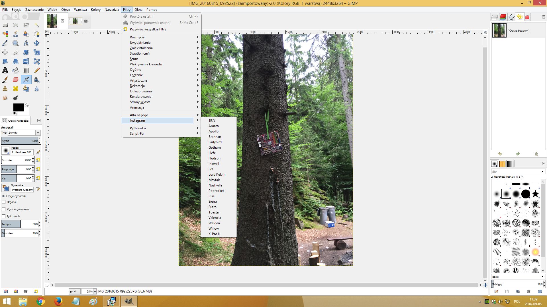Select the Zoom magnifier tool
This screenshot has width=547, height=307.
pos(16,43)
